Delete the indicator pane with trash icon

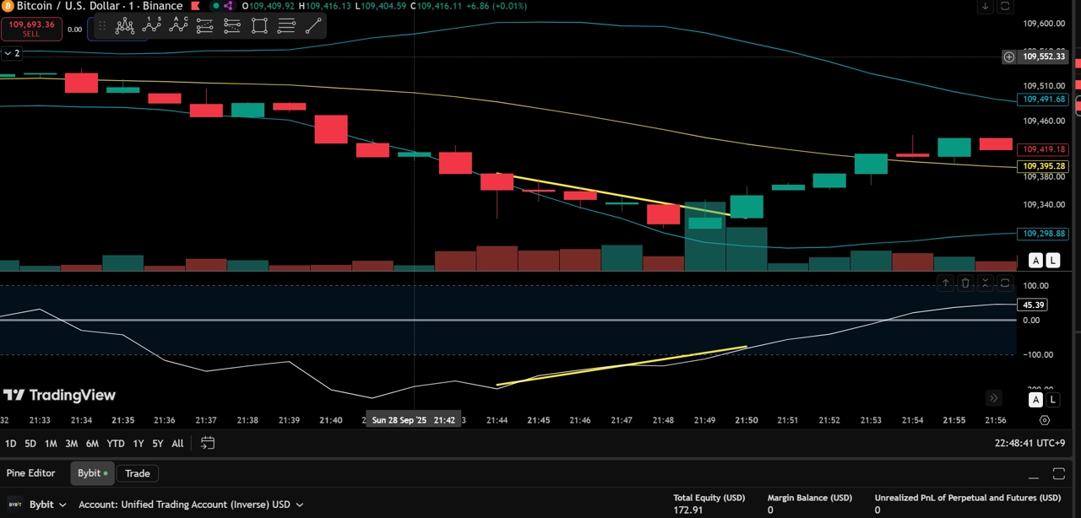point(965,283)
